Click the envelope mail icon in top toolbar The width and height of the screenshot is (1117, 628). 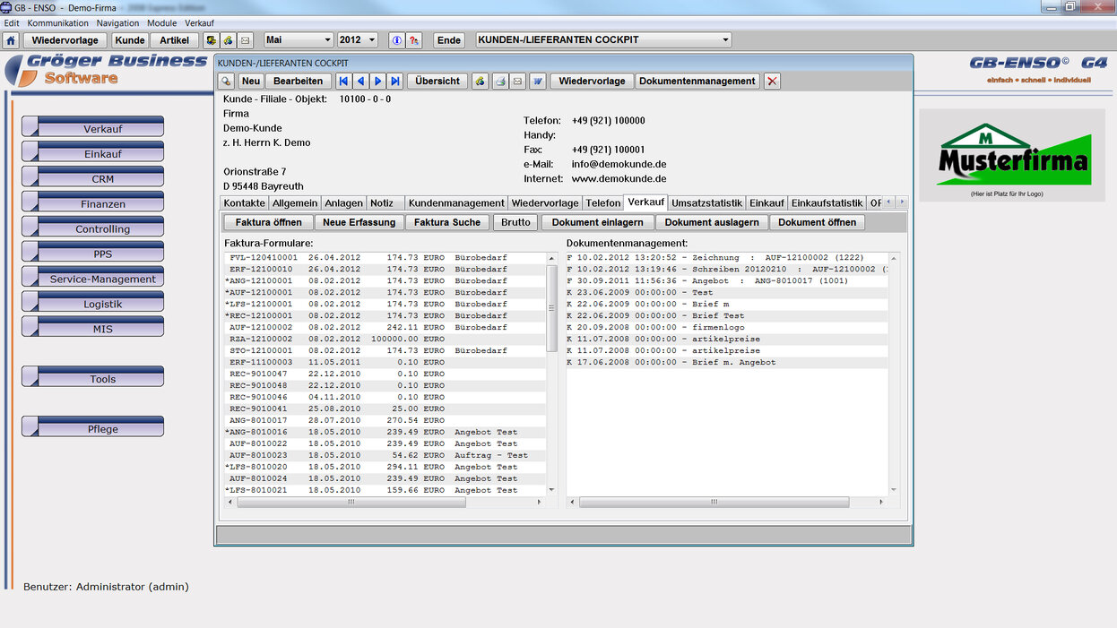point(246,40)
